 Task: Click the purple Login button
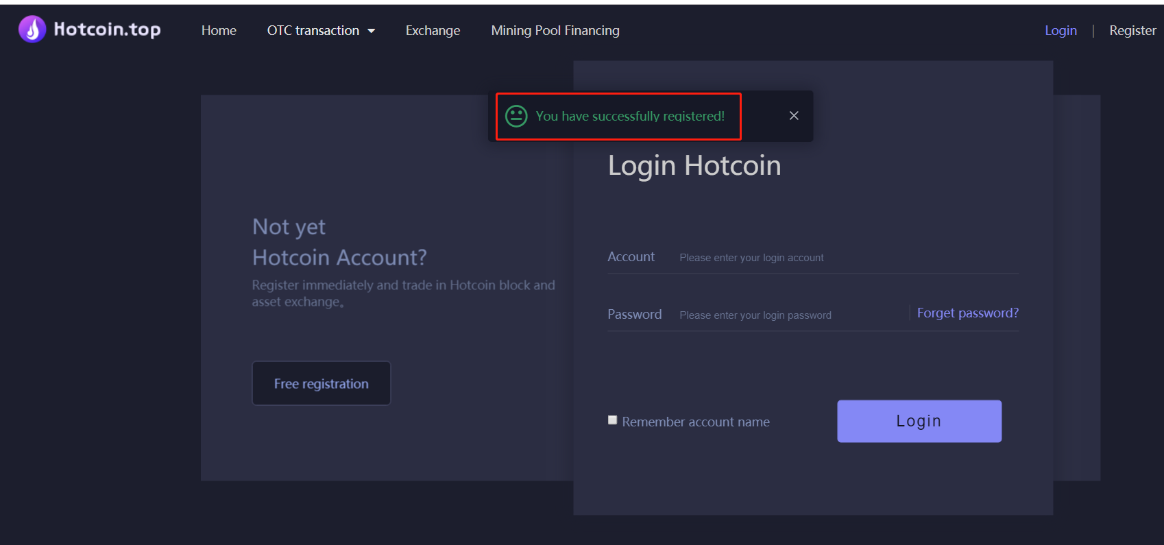(x=919, y=421)
